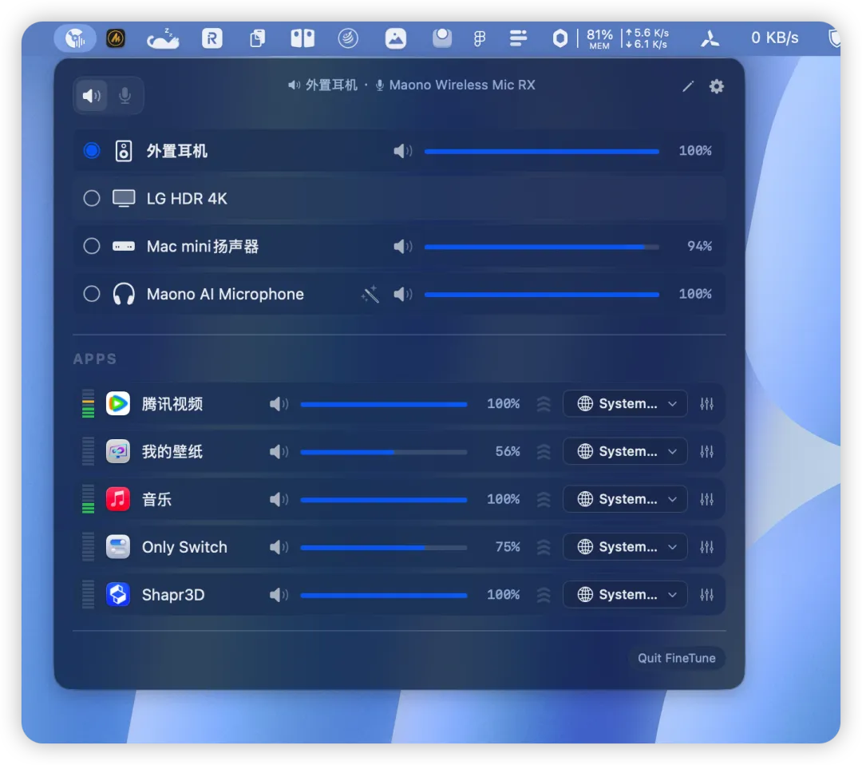Viewport: 862px width, 765px height.
Task: Open the 0 KB/s network speed item
Action: click(774, 38)
